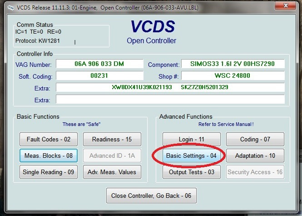The width and height of the screenshot is (302, 216).
Task: Click the Component field SIMOS33 1.6l 2V
Action: click(233, 64)
